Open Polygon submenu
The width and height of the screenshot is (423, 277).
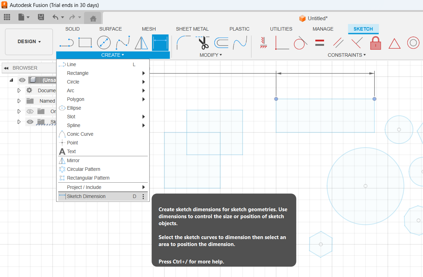tap(103, 99)
